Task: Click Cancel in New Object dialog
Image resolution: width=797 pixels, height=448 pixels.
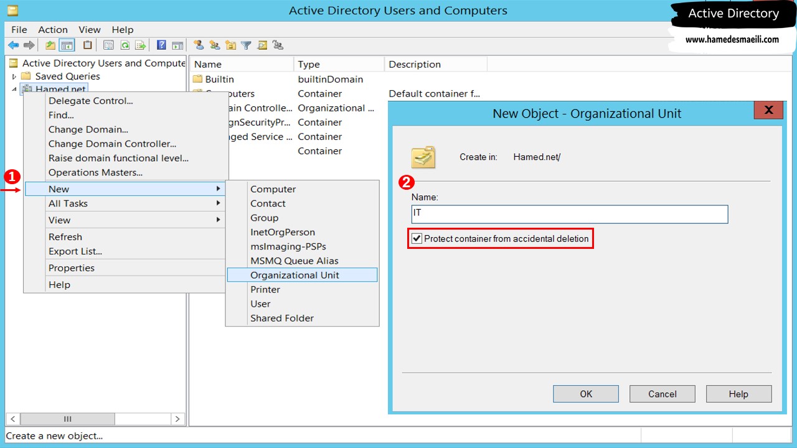Action: (663, 394)
